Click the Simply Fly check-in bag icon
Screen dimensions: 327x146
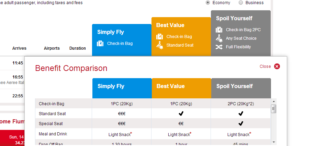[x=100, y=44]
